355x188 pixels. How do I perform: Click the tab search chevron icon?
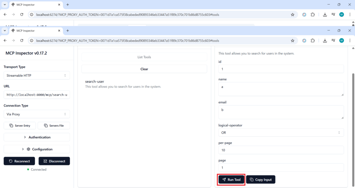[x=5, y=30]
